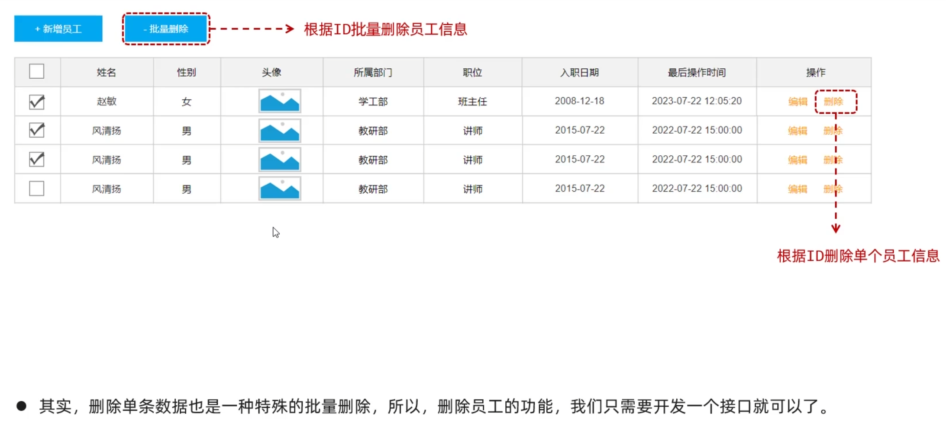Click 删除 link in 赵敏's row

[x=833, y=102]
